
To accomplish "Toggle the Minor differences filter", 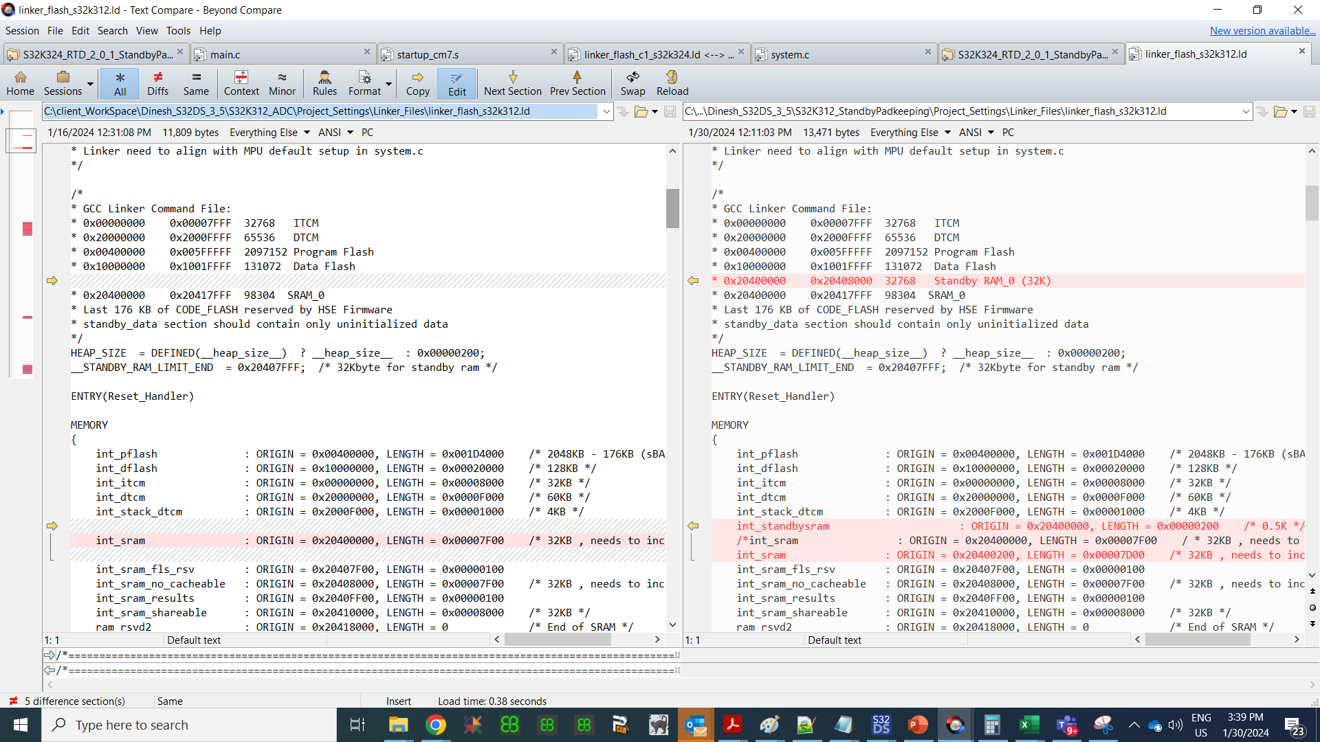I will [282, 83].
